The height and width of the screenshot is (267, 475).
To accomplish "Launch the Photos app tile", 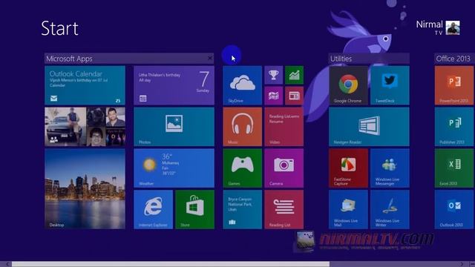I will coord(174,127).
